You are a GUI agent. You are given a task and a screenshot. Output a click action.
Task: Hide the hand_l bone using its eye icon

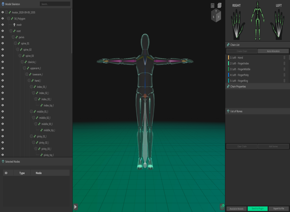coord(3,80)
